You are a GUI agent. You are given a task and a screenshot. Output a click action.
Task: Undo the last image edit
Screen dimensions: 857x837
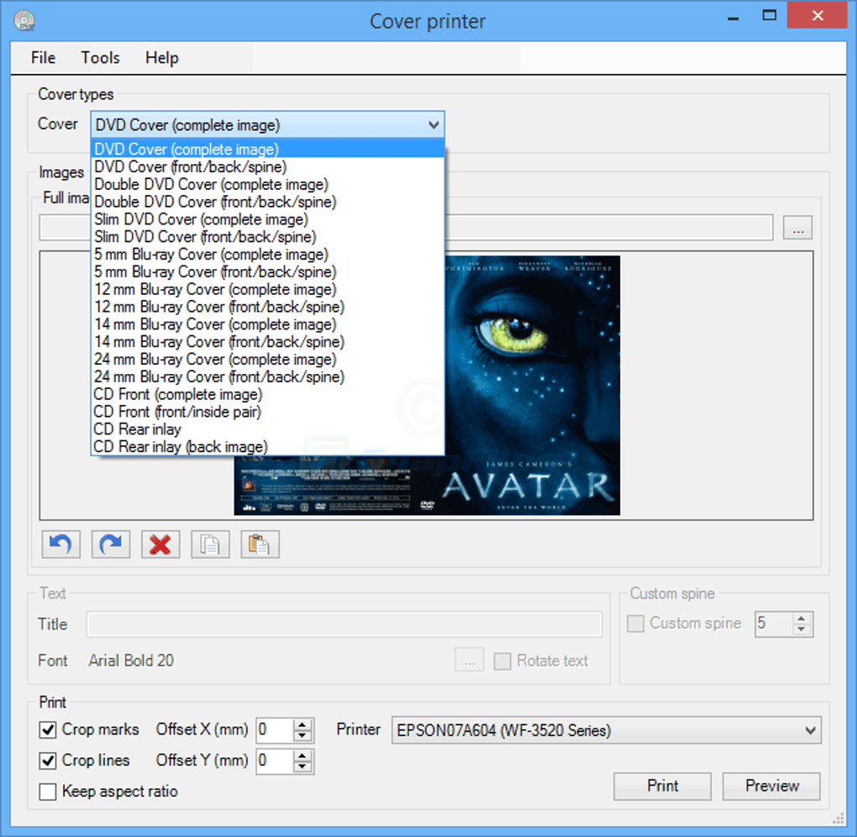60,544
